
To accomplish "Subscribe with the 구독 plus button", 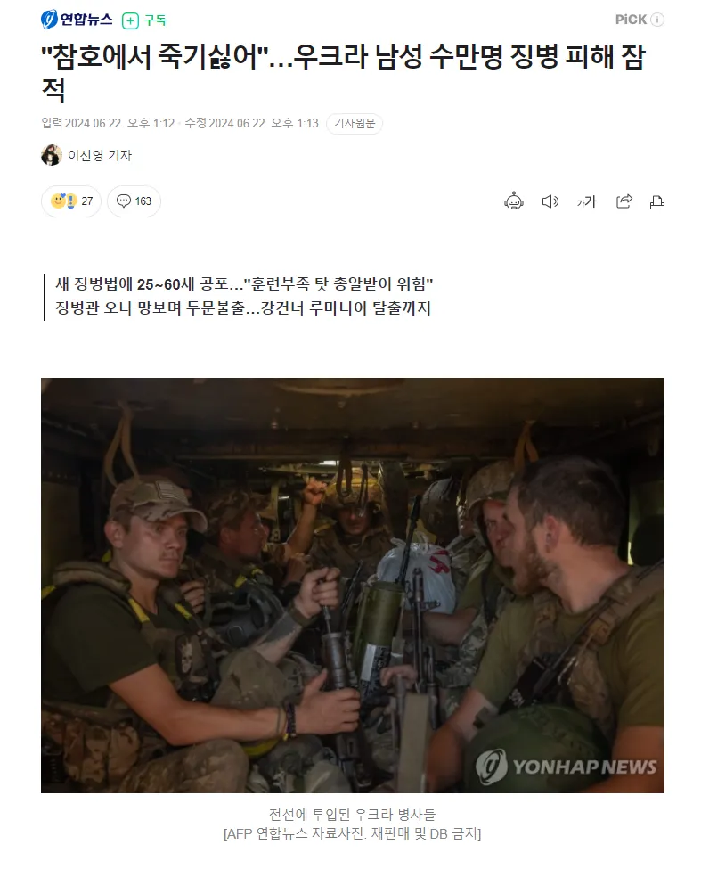I will (x=144, y=20).
